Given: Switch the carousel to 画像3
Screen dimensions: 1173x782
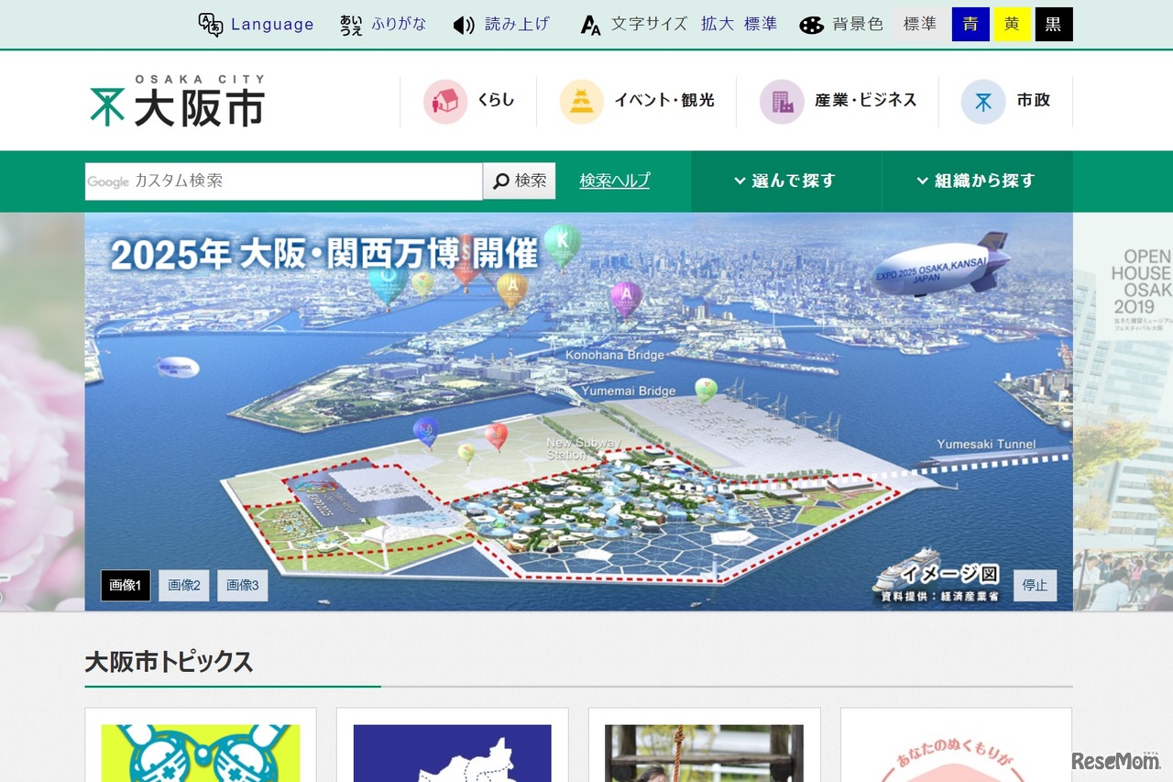Looking at the screenshot, I should coord(242,585).
